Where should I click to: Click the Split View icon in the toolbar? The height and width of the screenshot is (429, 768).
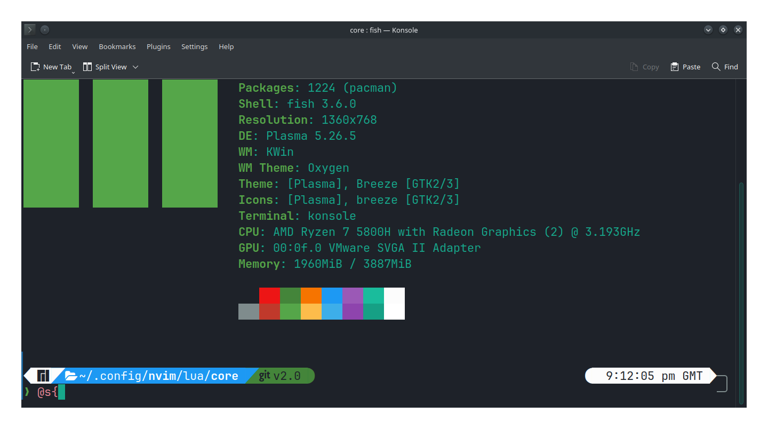(87, 66)
